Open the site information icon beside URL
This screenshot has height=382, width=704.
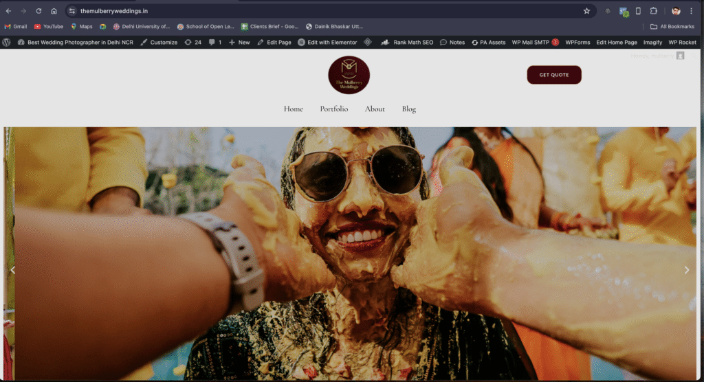72,11
